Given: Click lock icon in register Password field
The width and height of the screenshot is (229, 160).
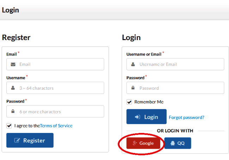Looking at the screenshot, I should point(13,111).
